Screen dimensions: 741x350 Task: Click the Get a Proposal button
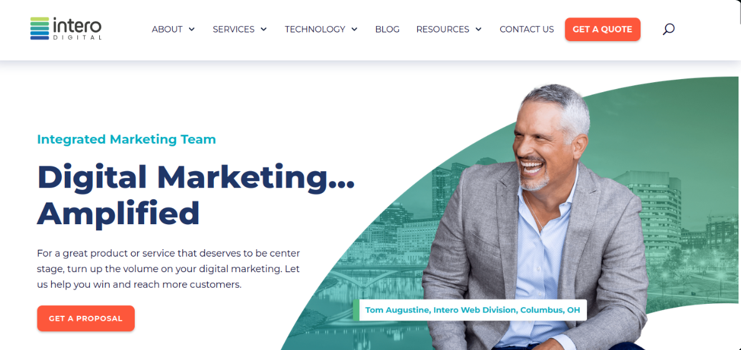[x=85, y=318]
